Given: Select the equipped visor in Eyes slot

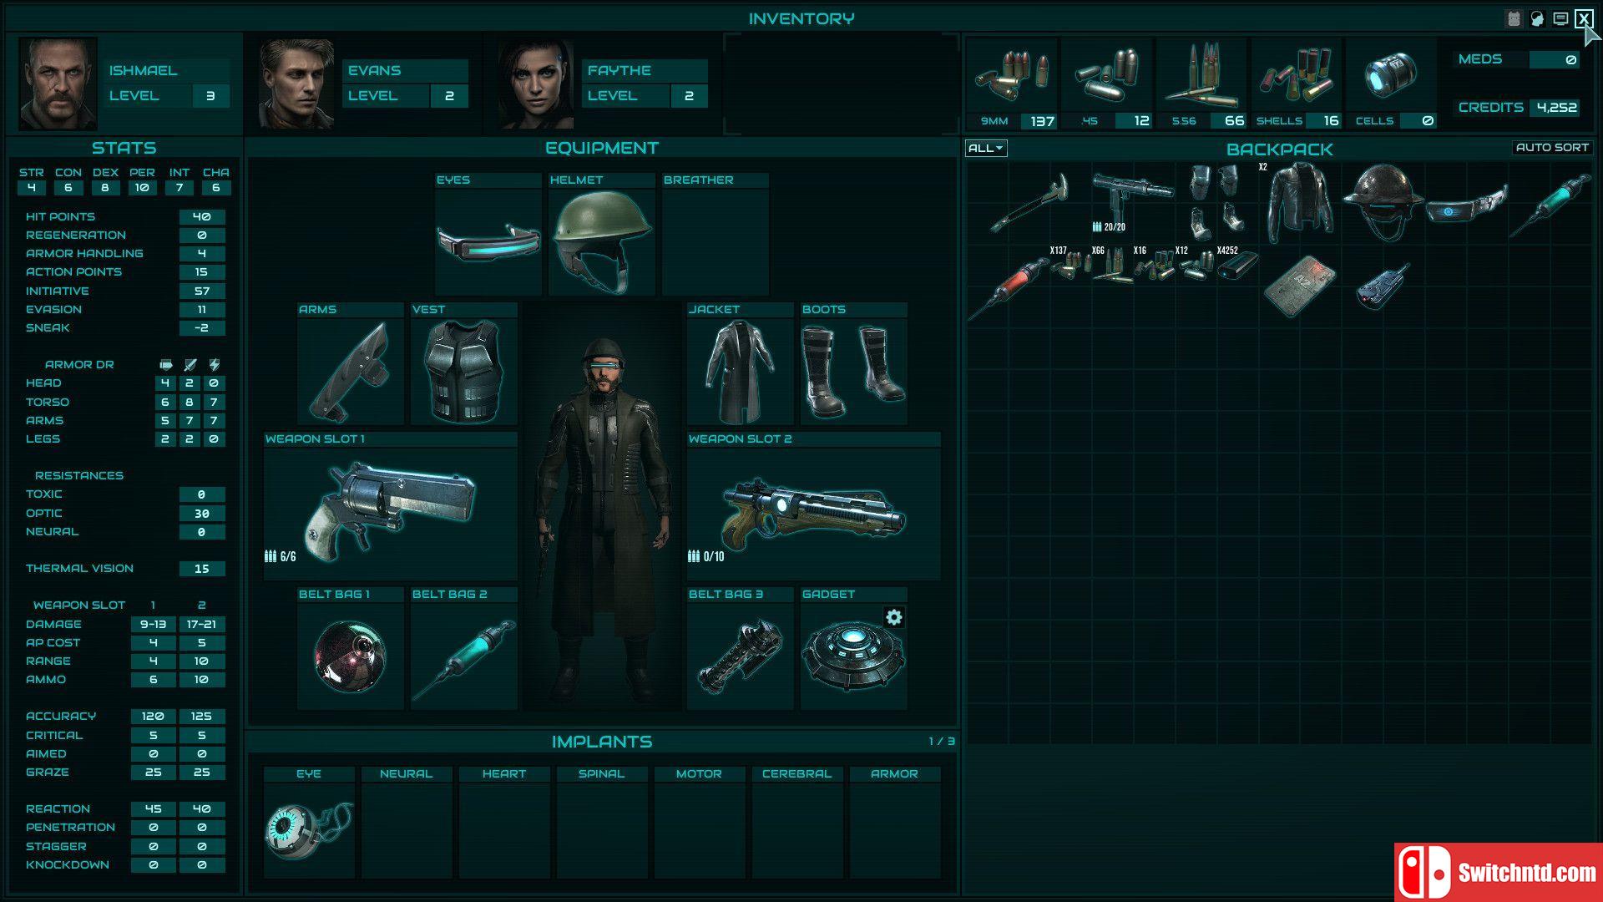Looking at the screenshot, I should 488,241.
